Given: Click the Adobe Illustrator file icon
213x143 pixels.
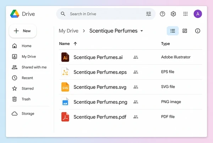Looking at the screenshot, I should coord(65,57).
